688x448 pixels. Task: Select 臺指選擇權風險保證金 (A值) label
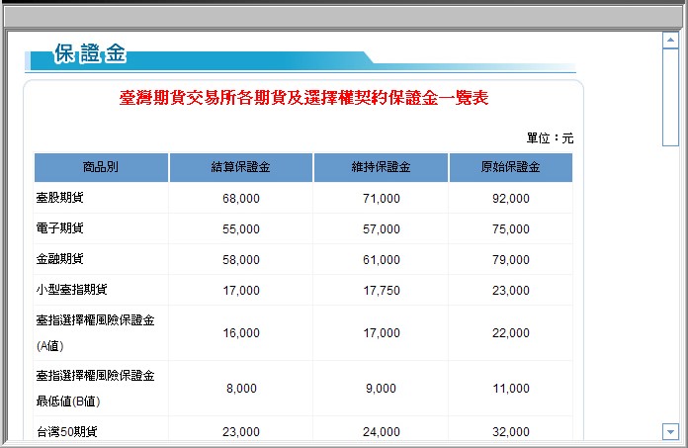[95, 333]
